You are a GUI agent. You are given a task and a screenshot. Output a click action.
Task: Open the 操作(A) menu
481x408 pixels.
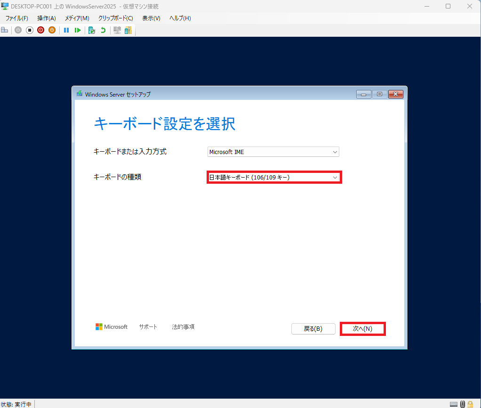coord(47,18)
